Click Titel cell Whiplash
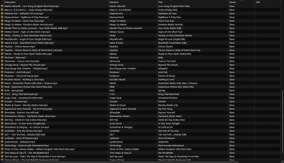 163,69
